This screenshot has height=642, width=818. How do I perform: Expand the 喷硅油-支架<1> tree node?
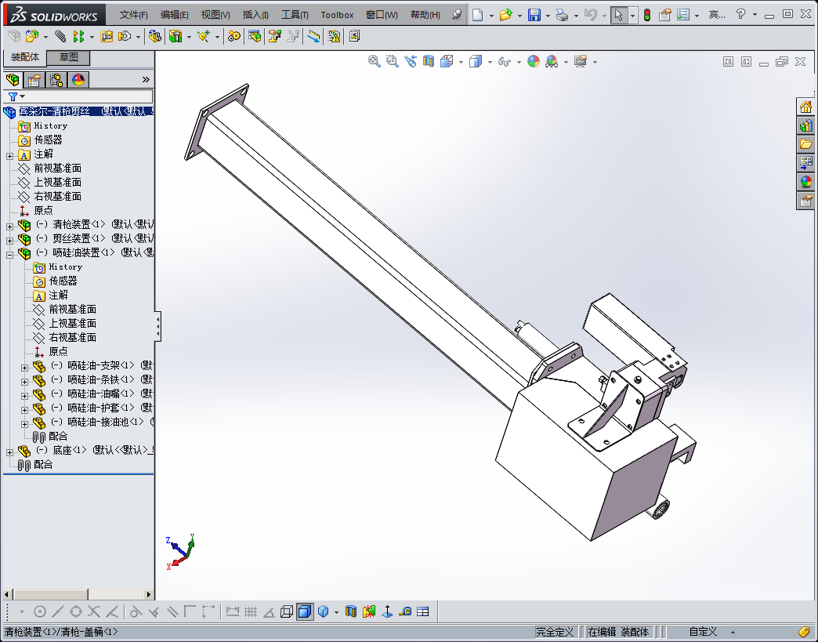(x=24, y=368)
